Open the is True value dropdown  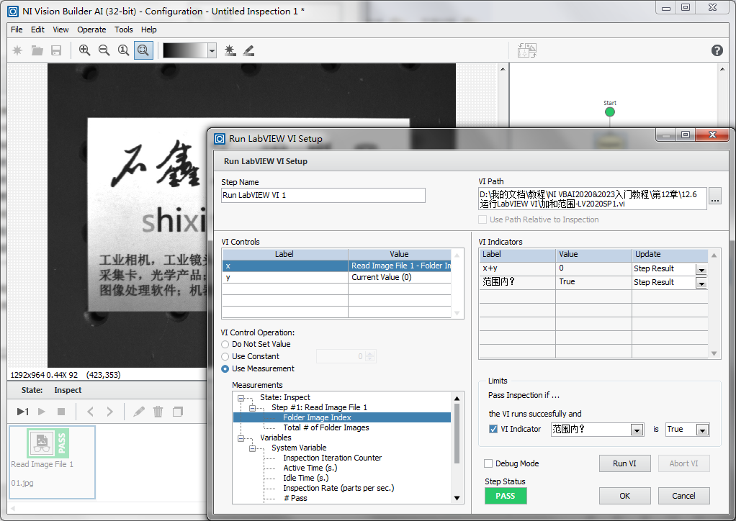(x=702, y=430)
